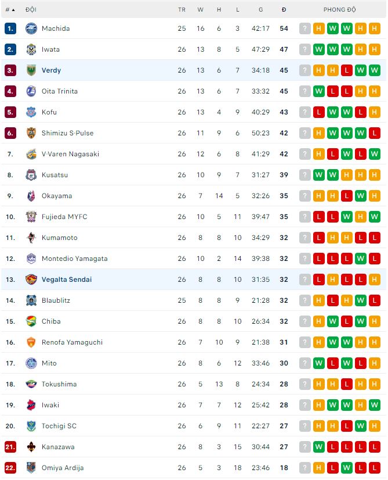388x480 pixels.
Task: Click the number 1 rank badge
Action: tap(10, 28)
